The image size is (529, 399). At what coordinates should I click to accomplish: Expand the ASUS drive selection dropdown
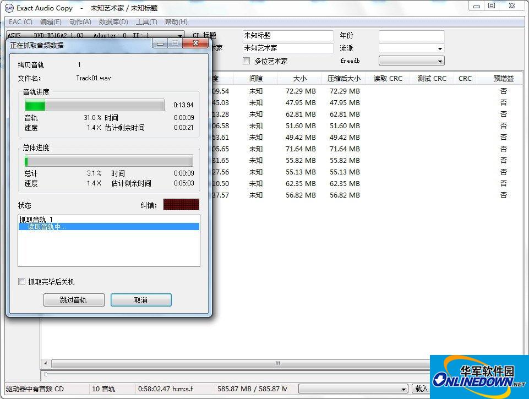coord(181,35)
